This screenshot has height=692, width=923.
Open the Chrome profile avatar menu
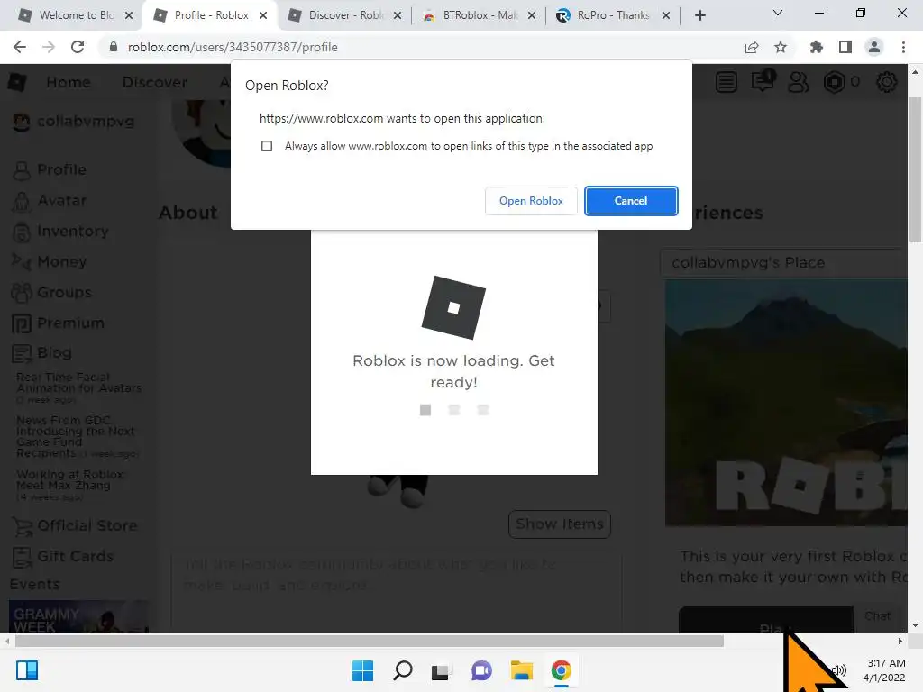(874, 47)
